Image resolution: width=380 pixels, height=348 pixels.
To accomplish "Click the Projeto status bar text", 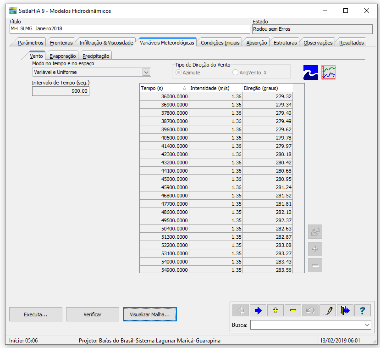I will pos(149,341).
